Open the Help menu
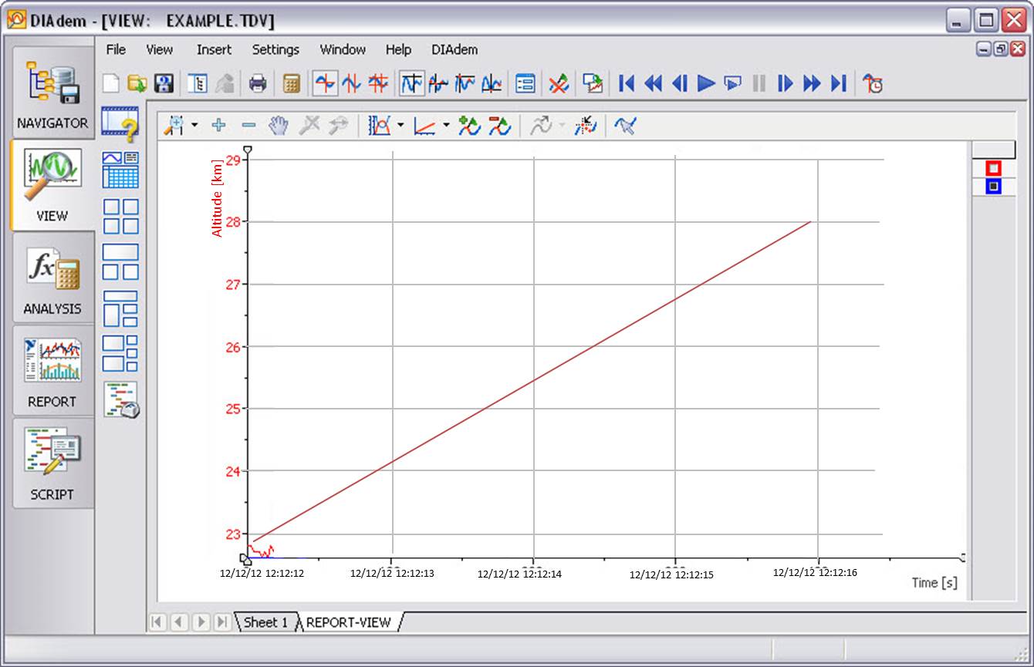The height and width of the screenshot is (667, 1034). point(398,49)
